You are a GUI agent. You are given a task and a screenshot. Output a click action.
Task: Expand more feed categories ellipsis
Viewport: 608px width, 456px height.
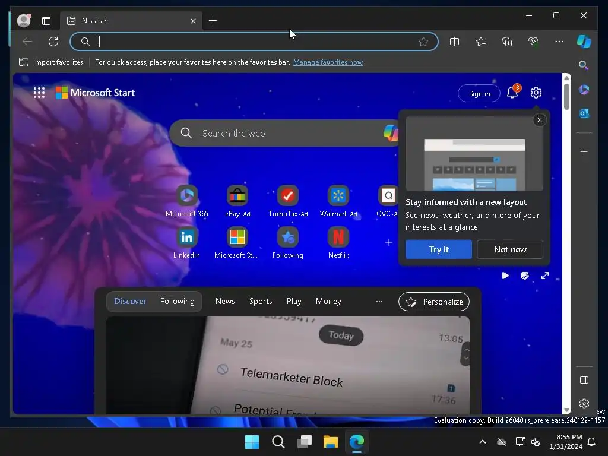[379, 301]
